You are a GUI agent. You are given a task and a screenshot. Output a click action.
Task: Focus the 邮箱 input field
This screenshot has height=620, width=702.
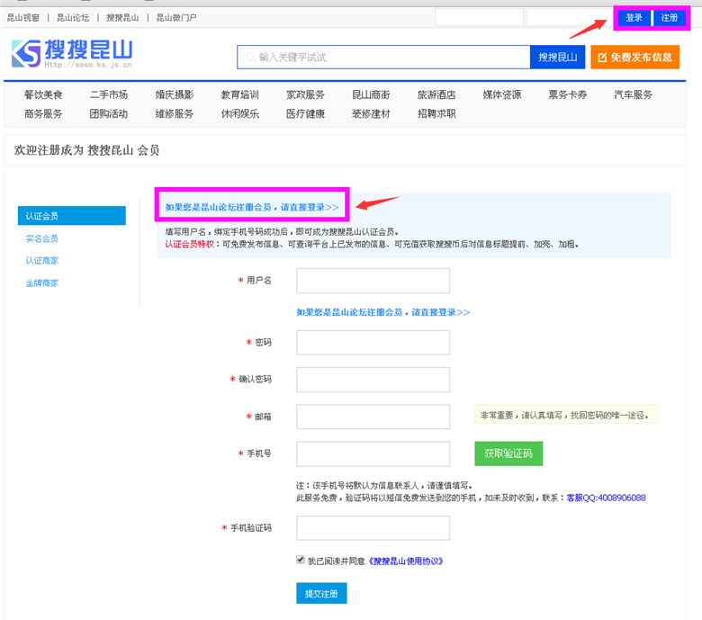click(373, 417)
